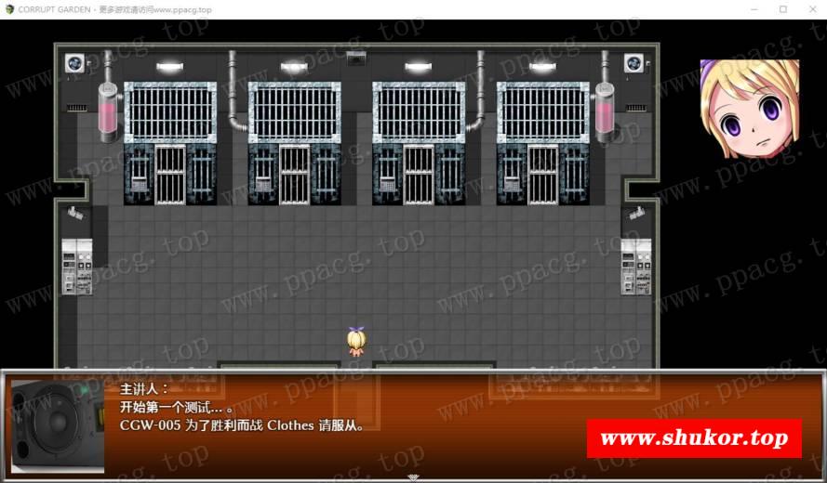Click the right wall security camera

[636, 213]
